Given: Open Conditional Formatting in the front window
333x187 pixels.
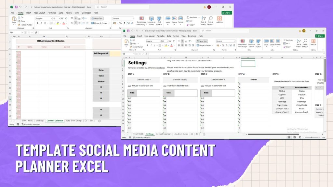Looking at the screenshot, I should click(x=242, y=43).
